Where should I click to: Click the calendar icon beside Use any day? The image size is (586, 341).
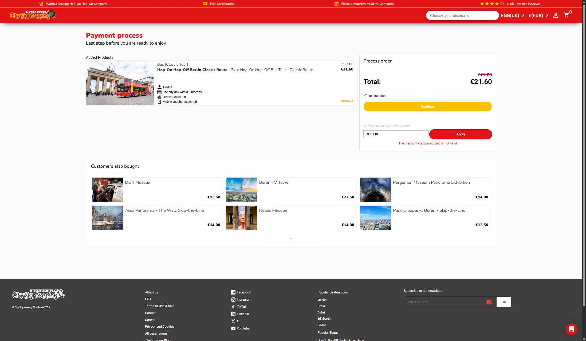[x=159, y=92]
